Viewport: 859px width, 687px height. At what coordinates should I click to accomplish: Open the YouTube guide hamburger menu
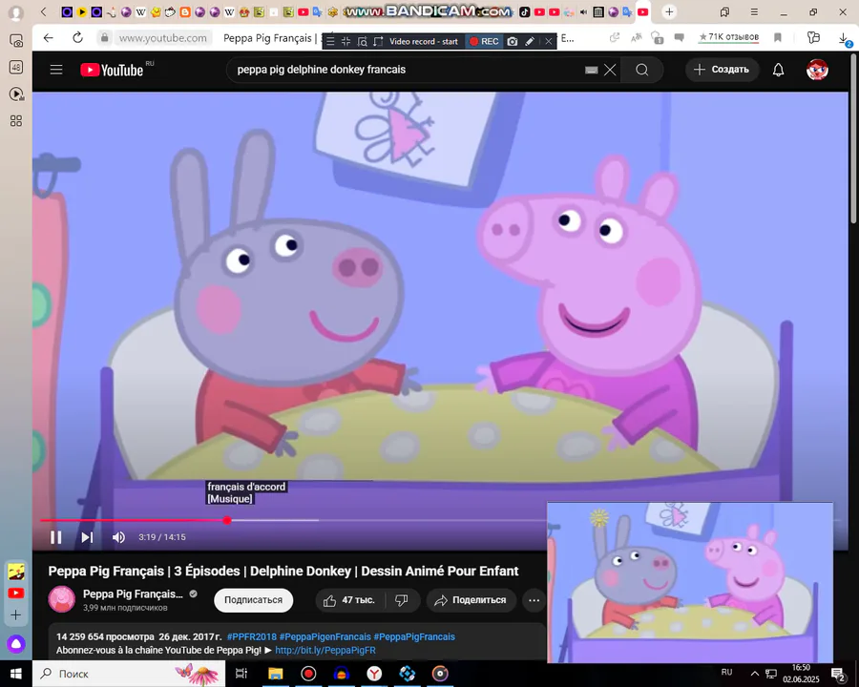pyautogui.click(x=56, y=70)
